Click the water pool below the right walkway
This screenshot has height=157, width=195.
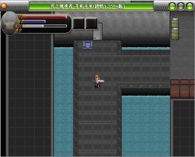145,124
